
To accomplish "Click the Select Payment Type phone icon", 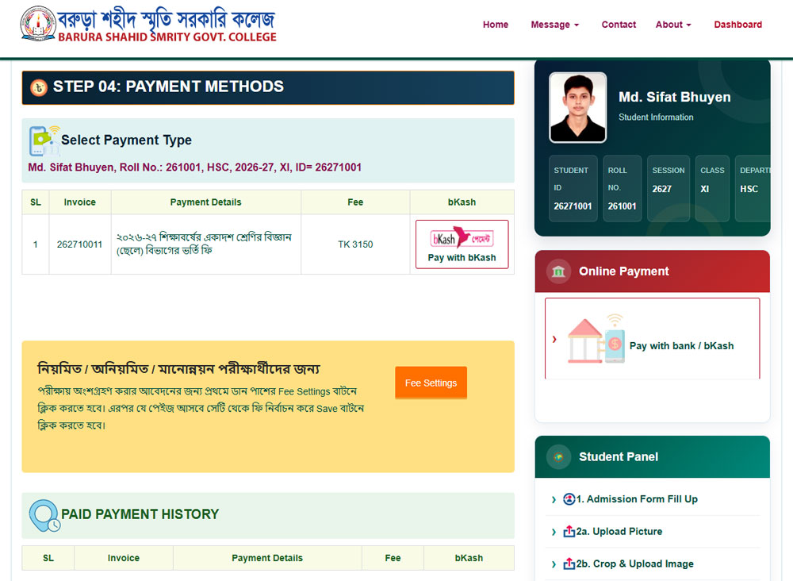I will pos(44,140).
